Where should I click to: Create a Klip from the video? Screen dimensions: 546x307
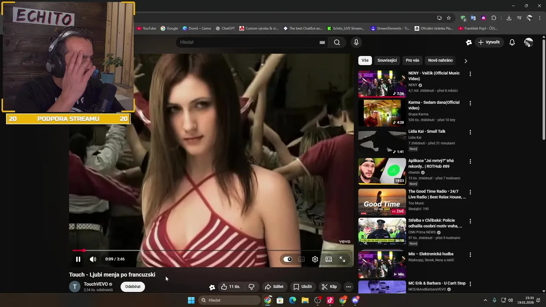tap(329, 287)
